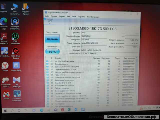Open the Вид menu
Image resolution: width=160 pixels, height=120 pixels.
68,16
